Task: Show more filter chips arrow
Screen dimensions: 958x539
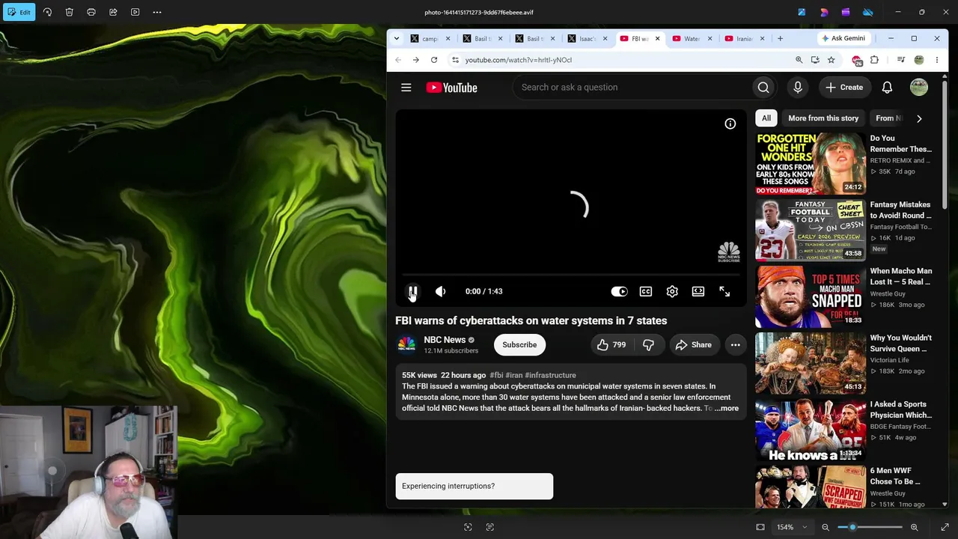Action: tap(919, 118)
